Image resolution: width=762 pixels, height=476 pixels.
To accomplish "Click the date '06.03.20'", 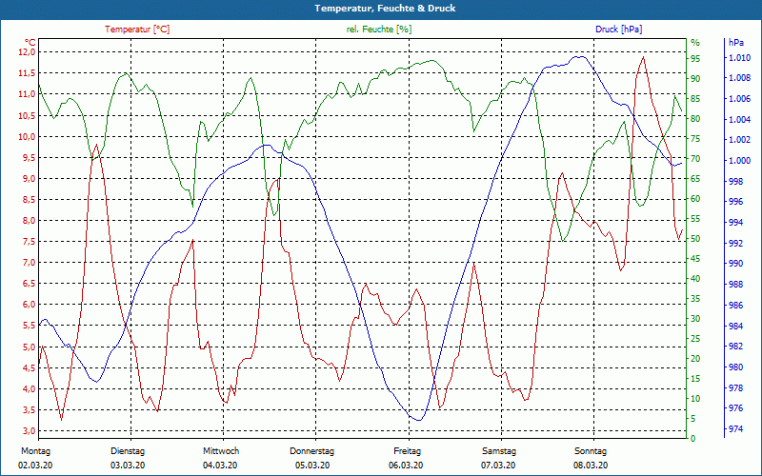I will 406,466.
